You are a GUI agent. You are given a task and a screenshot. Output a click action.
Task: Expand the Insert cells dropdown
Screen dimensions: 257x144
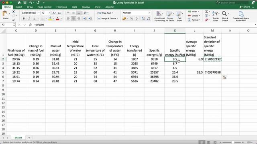[x=199, y=12]
